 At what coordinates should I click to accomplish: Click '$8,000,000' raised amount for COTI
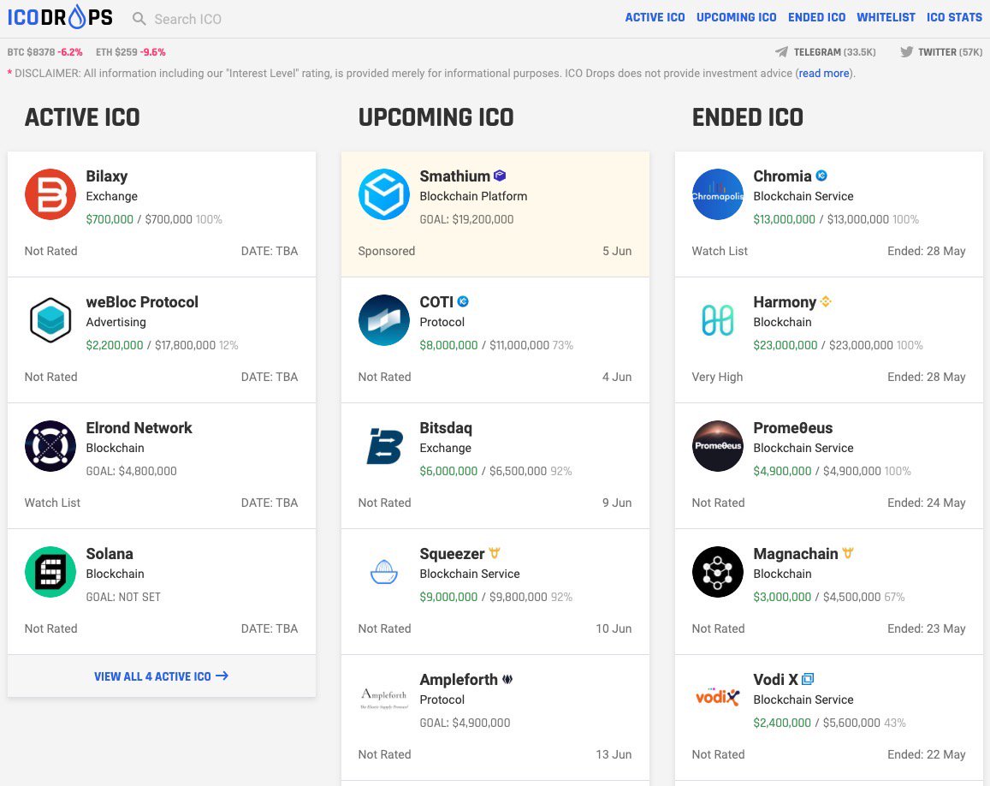pyautogui.click(x=448, y=345)
